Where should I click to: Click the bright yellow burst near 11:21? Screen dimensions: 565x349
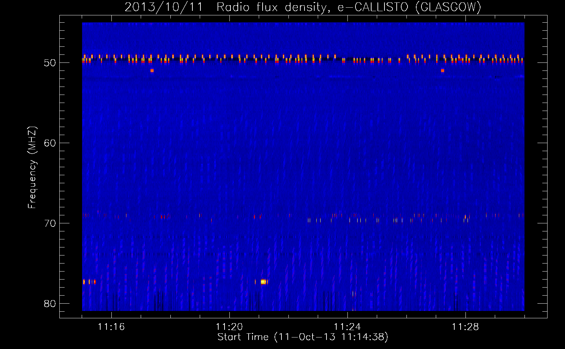[264, 282]
